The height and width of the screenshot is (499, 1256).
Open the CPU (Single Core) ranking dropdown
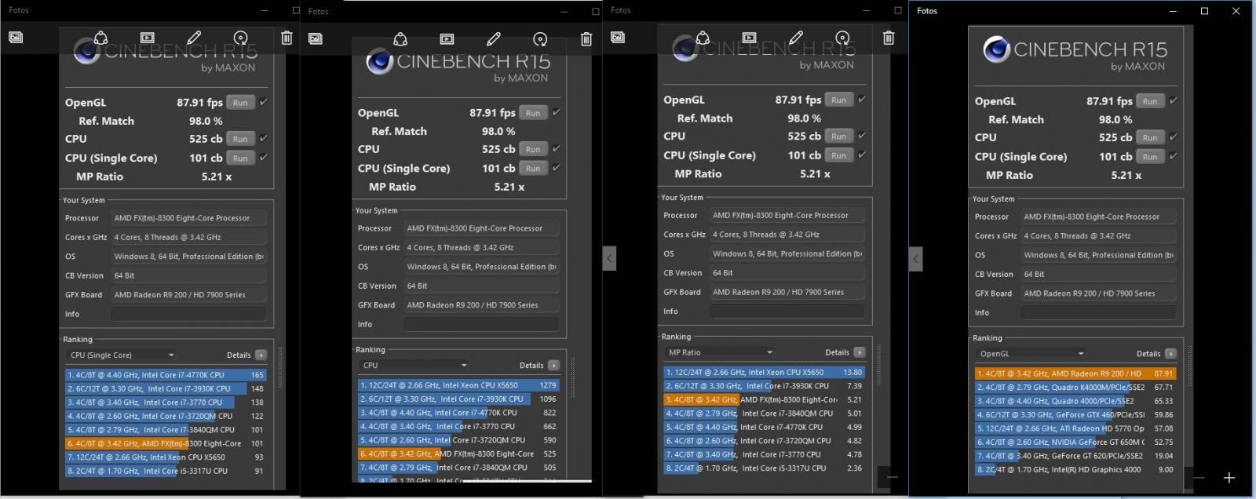[x=122, y=355]
